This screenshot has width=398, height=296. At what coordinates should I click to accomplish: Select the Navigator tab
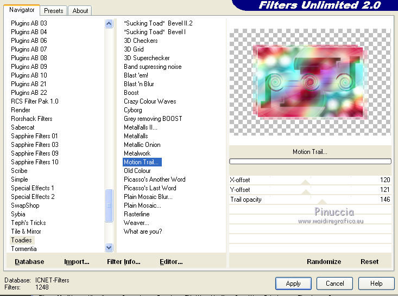pyautogui.click(x=22, y=10)
